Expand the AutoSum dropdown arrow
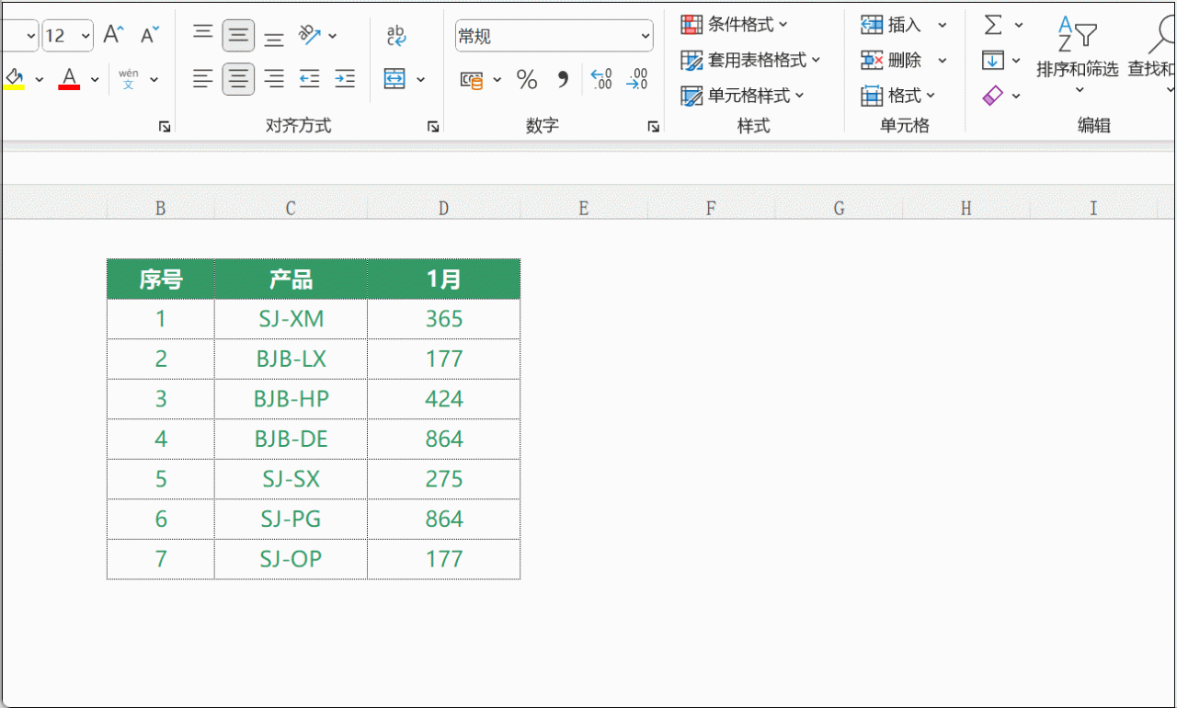Image resolution: width=1177 pixels, height=708 pixels. [1019, 25]
